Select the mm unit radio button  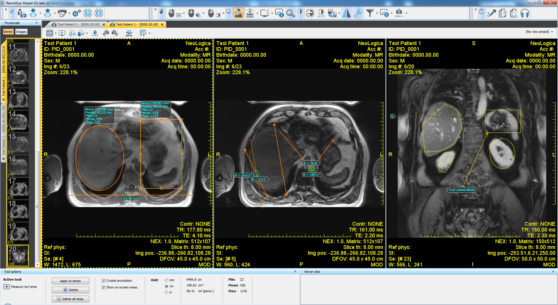[167, 280]
